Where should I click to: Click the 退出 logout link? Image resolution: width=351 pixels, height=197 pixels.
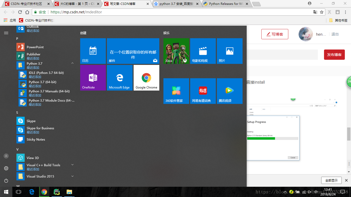click(335, 34)
